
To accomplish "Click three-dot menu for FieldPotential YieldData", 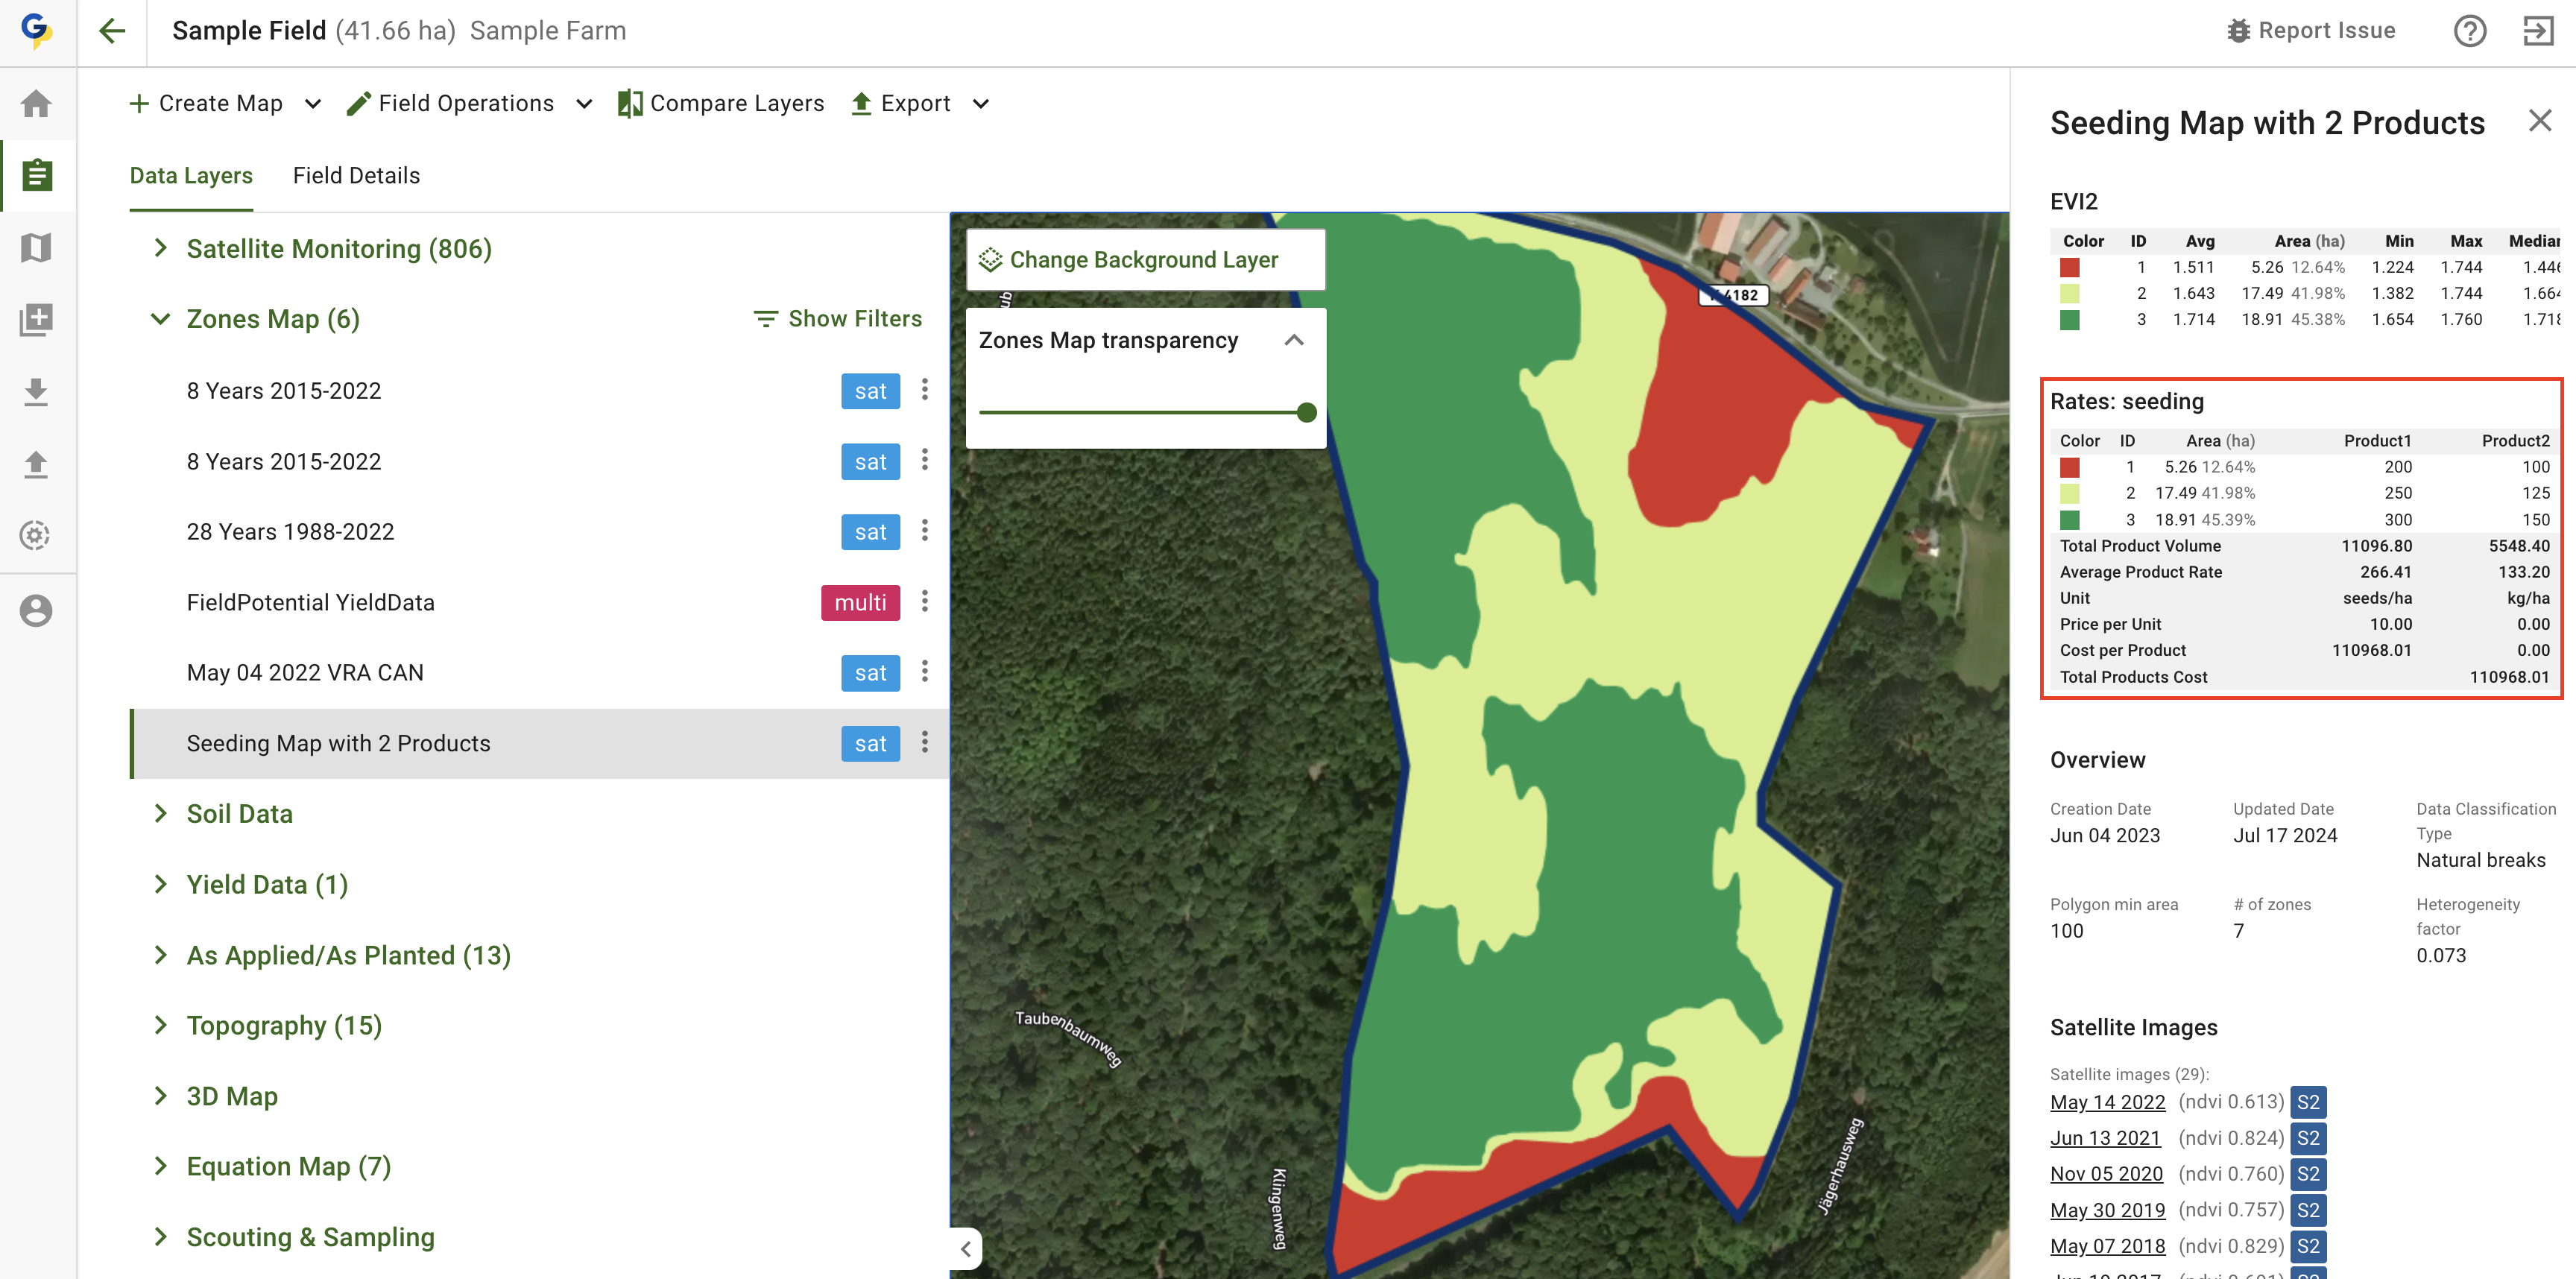I will pyautogui.click(x=924, y=602).
